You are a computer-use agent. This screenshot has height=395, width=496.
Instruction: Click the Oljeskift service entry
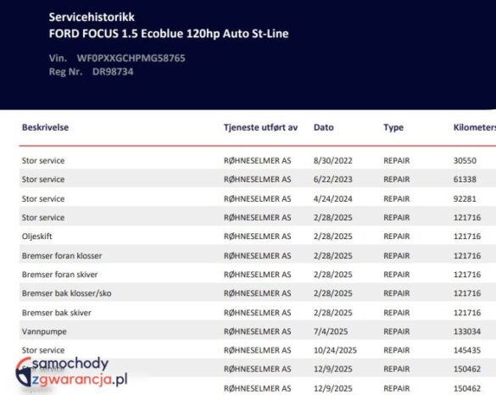point(36,236)
